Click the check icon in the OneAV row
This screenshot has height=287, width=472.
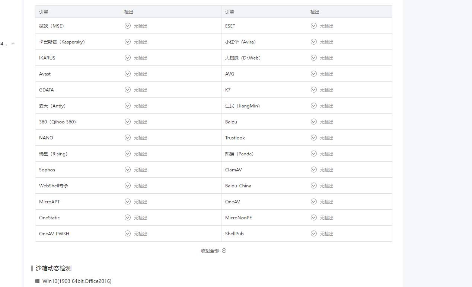point(314,201)
